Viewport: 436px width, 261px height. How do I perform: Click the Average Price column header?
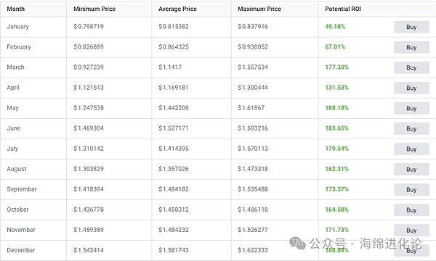point(178,9)
